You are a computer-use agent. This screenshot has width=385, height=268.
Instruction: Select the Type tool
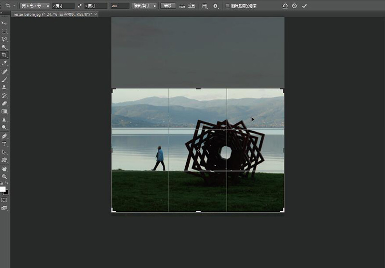(x=4, y=144)
